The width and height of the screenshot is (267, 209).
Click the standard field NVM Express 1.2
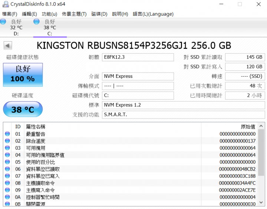pyautogui.click(x=184, y=105)
